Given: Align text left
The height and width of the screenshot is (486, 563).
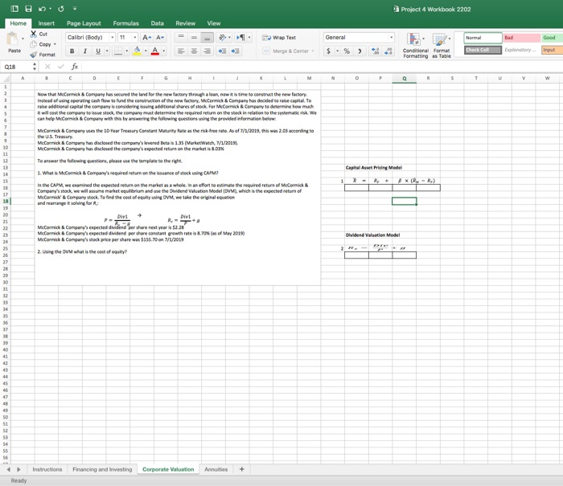Looking at the screenshot, I should coord(181,51).
